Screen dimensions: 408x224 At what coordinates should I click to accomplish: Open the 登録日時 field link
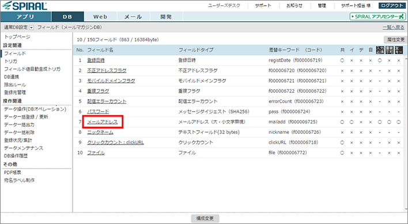96,60
